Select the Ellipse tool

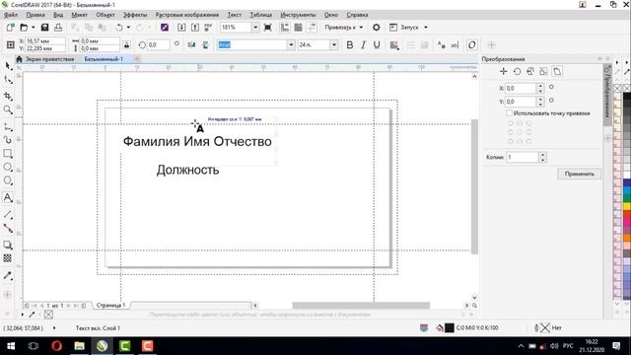click(x=8, y=167)
